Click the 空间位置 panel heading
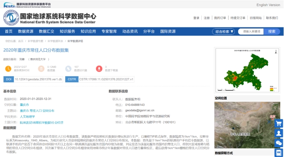Viewport: 284px width, 157px height. point(221,98)
